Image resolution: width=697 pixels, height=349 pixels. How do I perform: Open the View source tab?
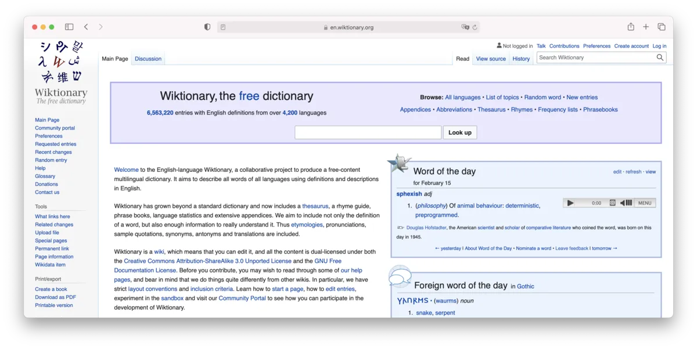pyautogui.click(x=491, y=59)
